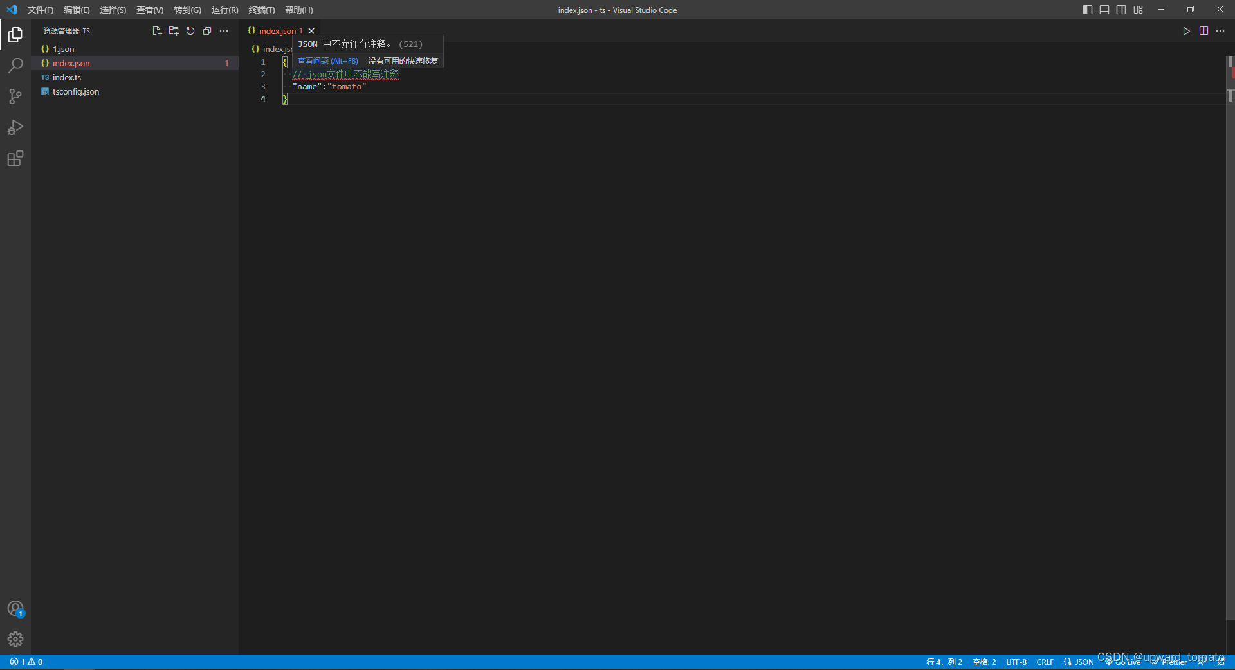Close the index.json editor tab
Image resolution: width=1235 pixels, height=670 pixels.
point(311,31)
